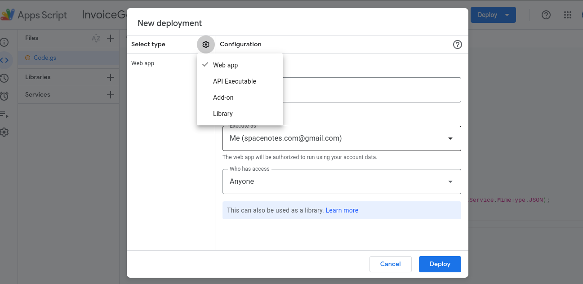Click the InvoiceG project title
The height and width of the screenshot is (284, 583).
[105, 15]
